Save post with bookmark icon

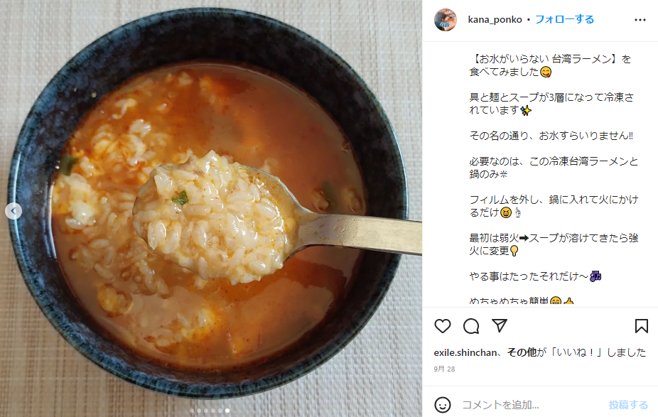(641, 326)
